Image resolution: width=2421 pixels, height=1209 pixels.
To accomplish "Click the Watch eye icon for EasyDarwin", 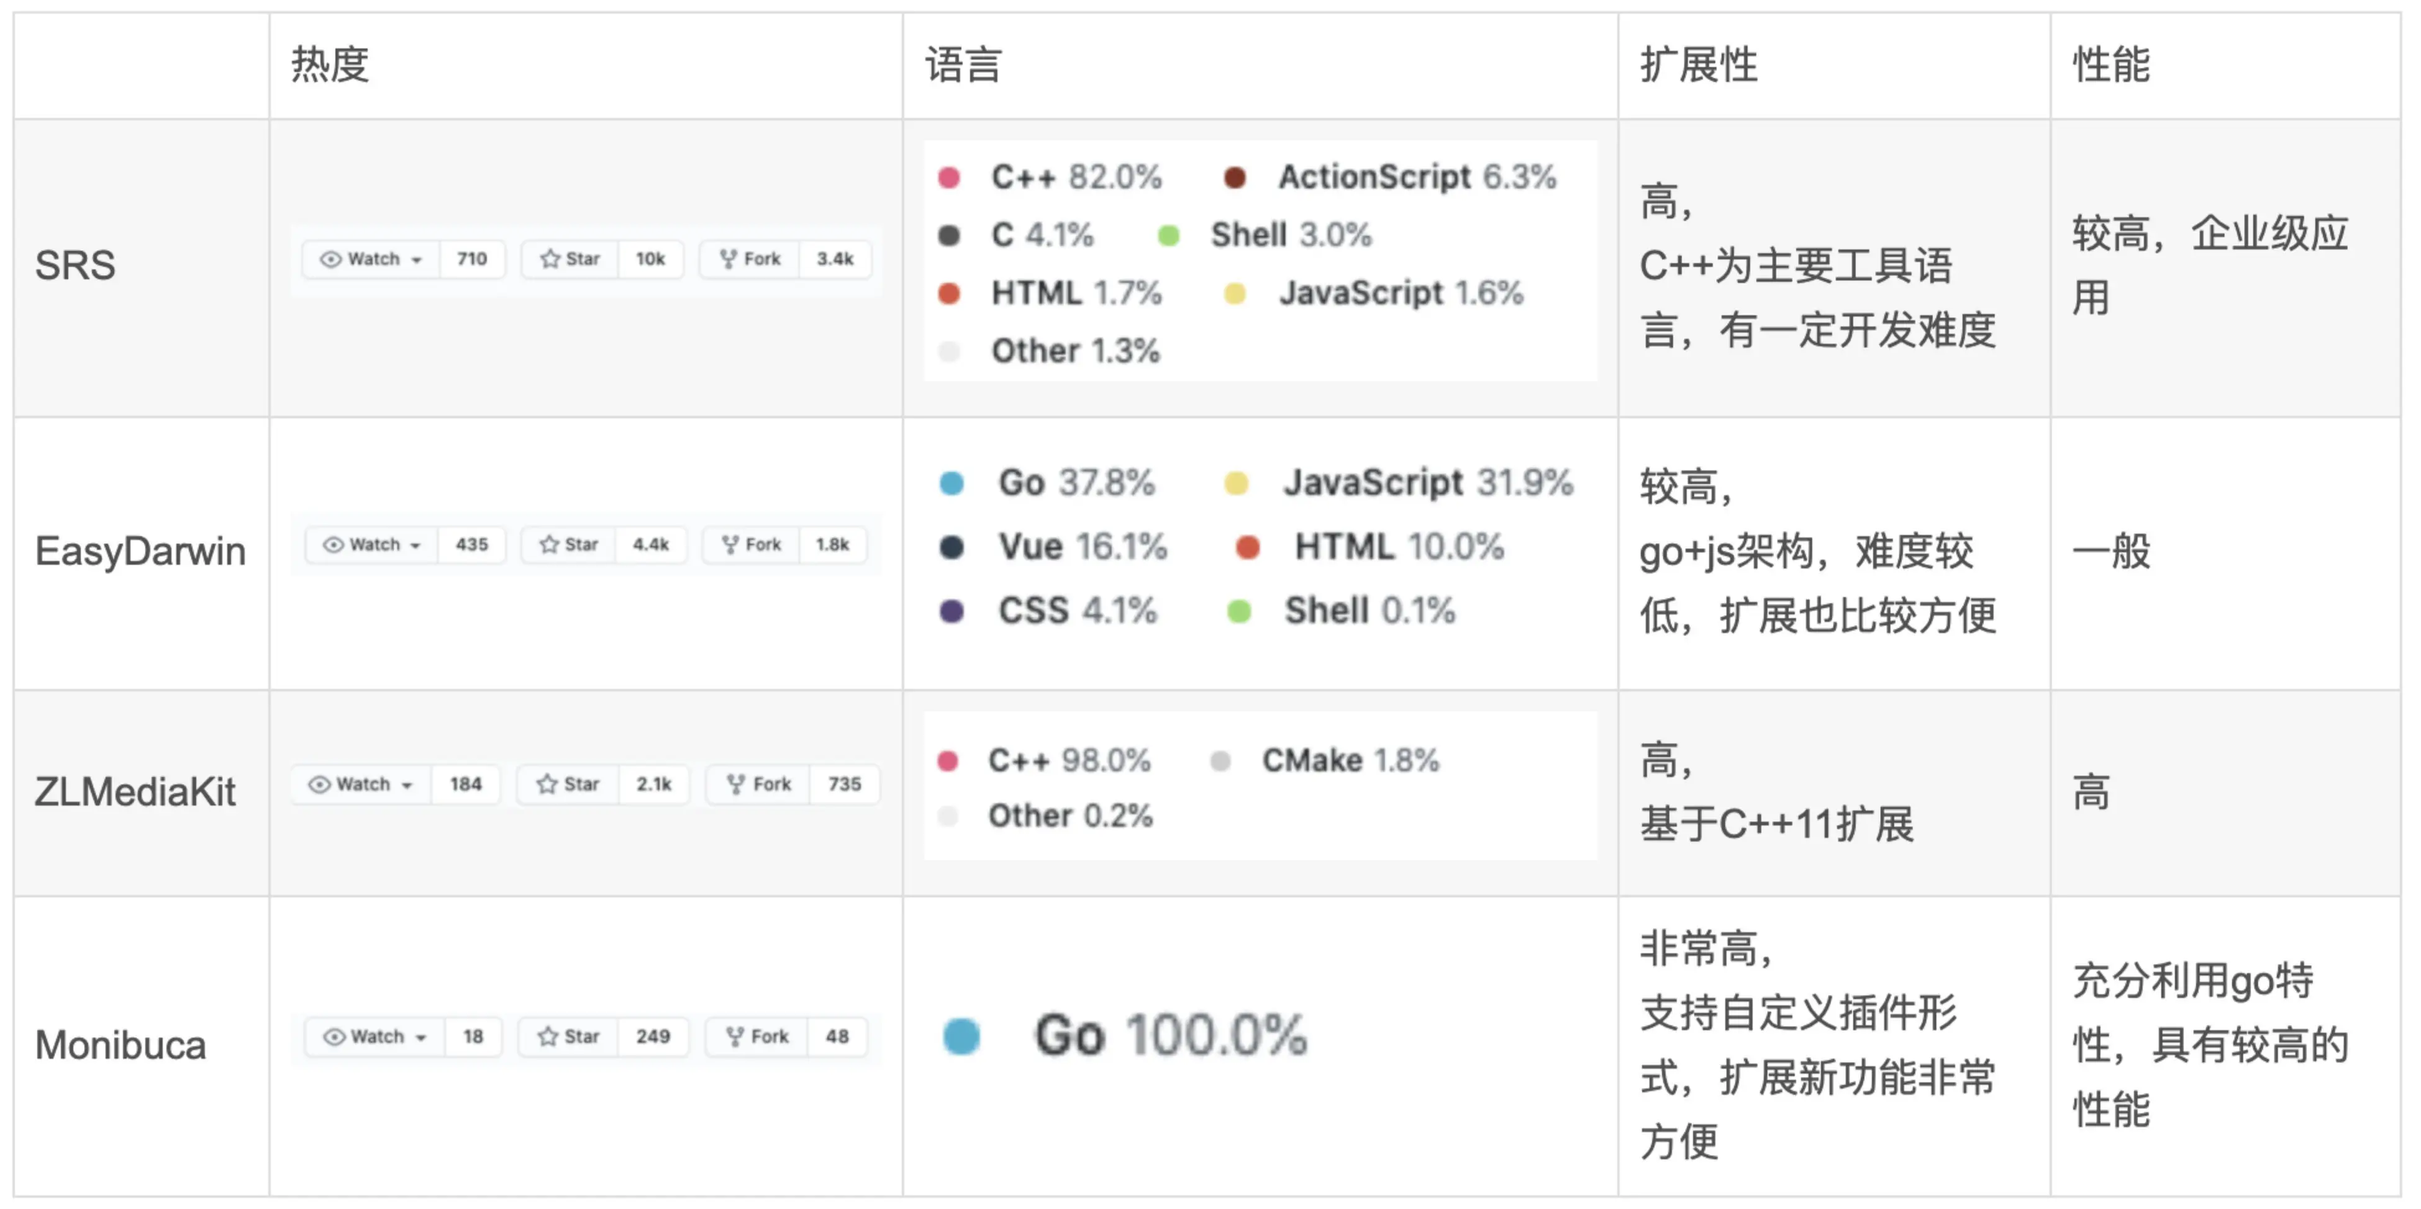I will (x=333, y=545).
